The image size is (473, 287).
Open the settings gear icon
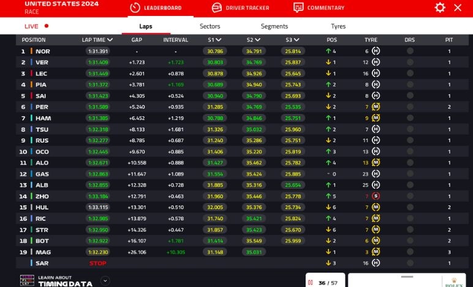440,7
